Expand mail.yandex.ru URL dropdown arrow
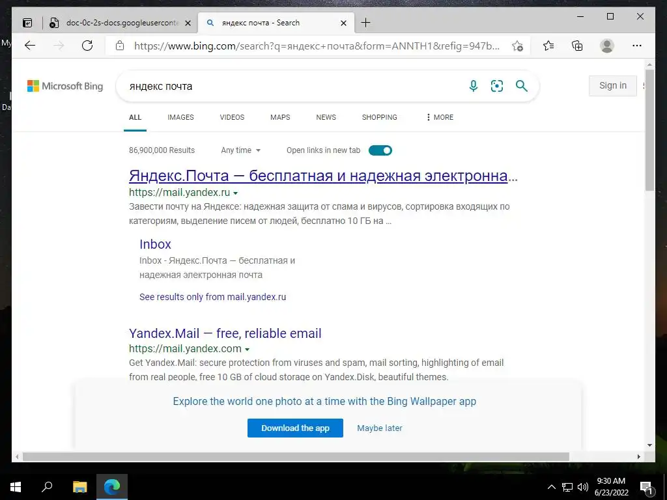Viewport: 667px width, 500px height. coord(235,193)
